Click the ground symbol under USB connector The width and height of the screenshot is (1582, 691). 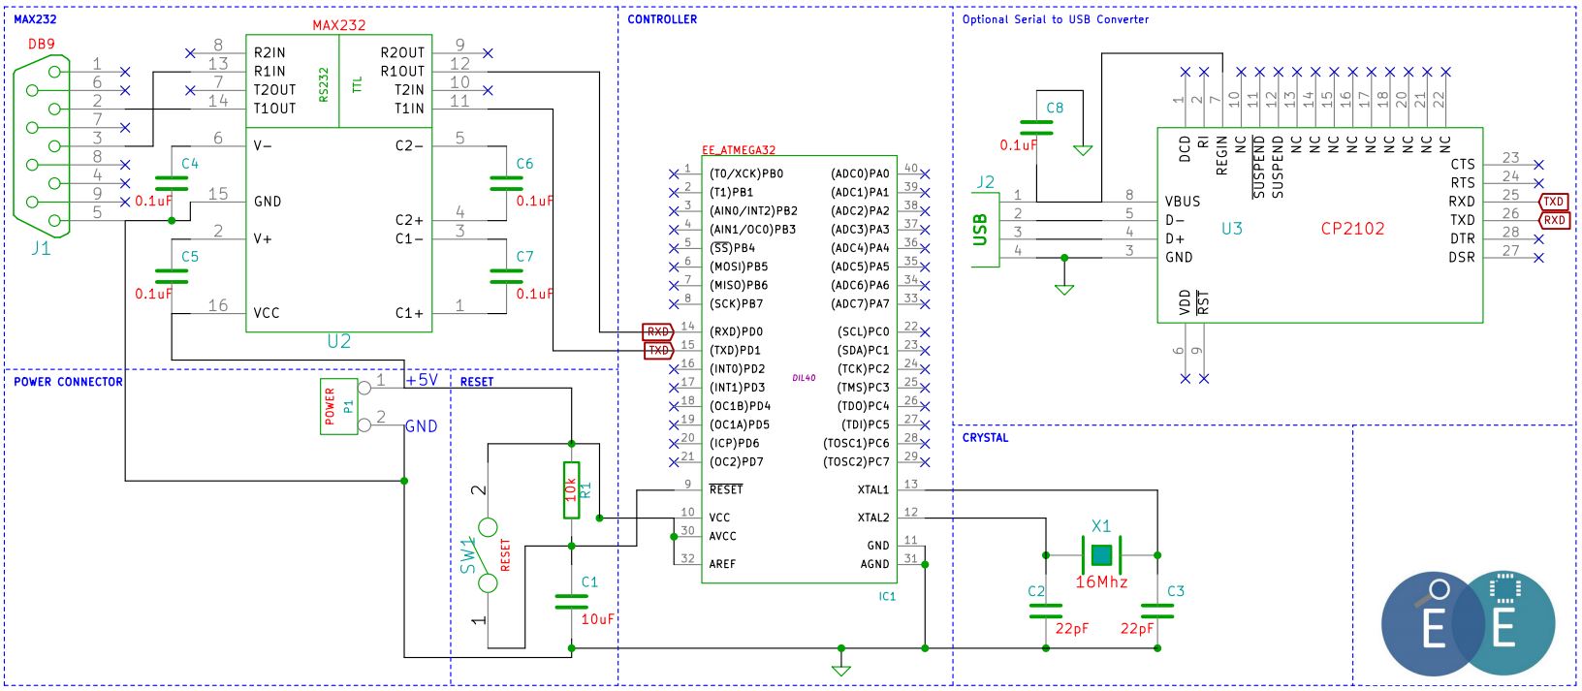(x=1064, y=289)
